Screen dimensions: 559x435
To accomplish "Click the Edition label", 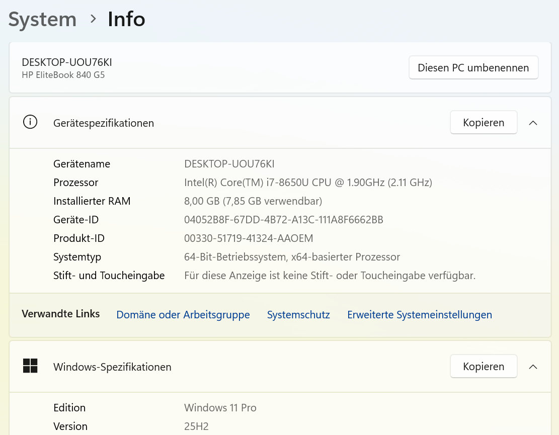I will 69,408.
